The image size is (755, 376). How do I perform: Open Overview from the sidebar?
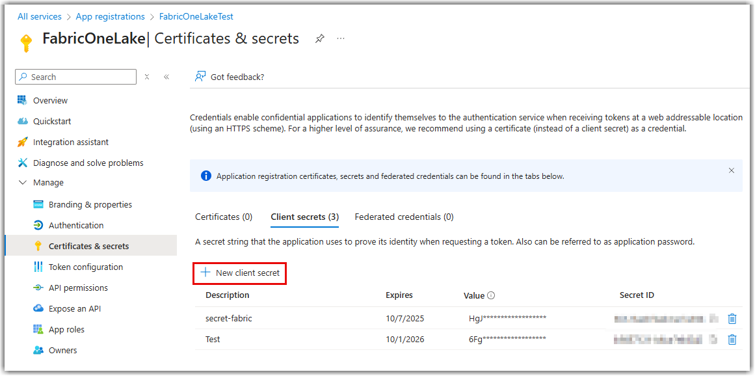coord(50,101)
